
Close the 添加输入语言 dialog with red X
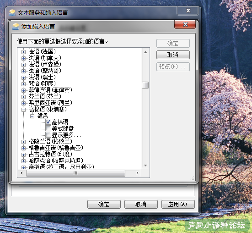185,24
